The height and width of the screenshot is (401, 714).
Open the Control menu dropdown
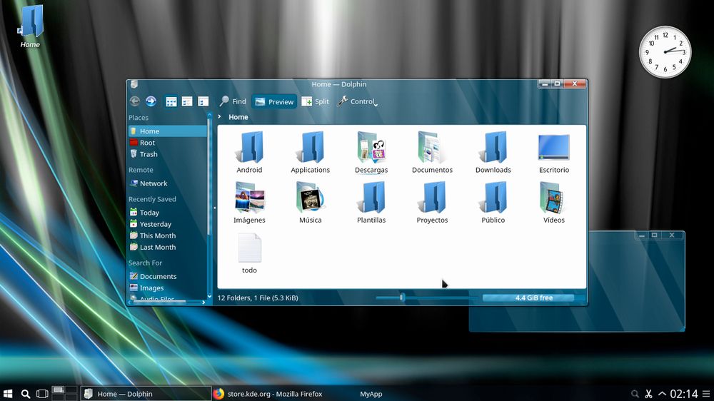pos(358,101)
